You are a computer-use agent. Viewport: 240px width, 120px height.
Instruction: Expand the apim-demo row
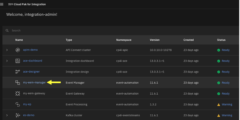[x=7, y=50]
